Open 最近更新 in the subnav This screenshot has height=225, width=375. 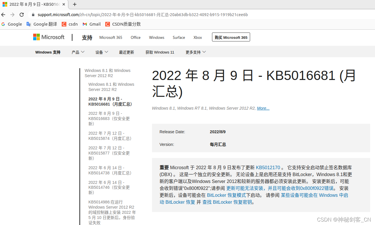click(x=126, y=52)
